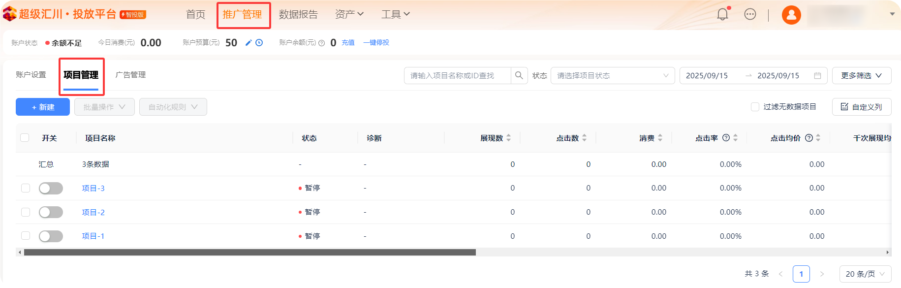Click the 超级汇川 logo

[60, 14]
